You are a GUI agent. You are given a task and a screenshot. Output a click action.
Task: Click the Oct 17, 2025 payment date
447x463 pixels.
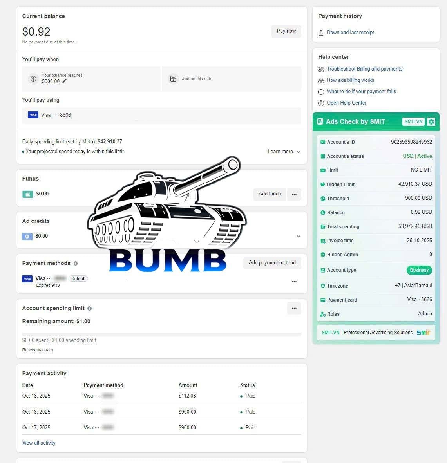(36, 427)
